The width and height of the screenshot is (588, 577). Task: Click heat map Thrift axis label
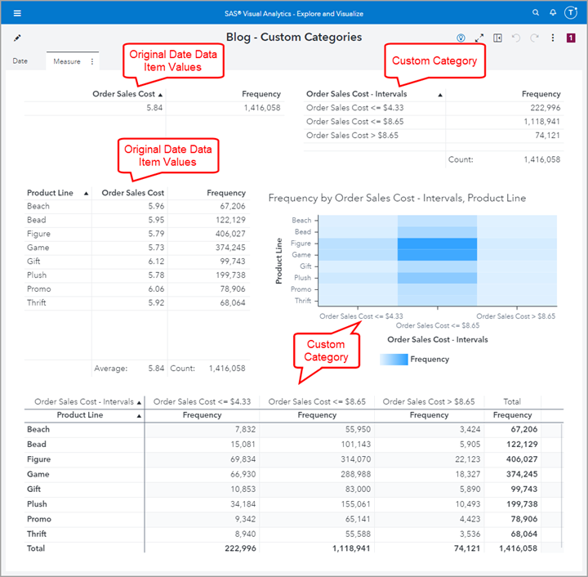point(303,301)
